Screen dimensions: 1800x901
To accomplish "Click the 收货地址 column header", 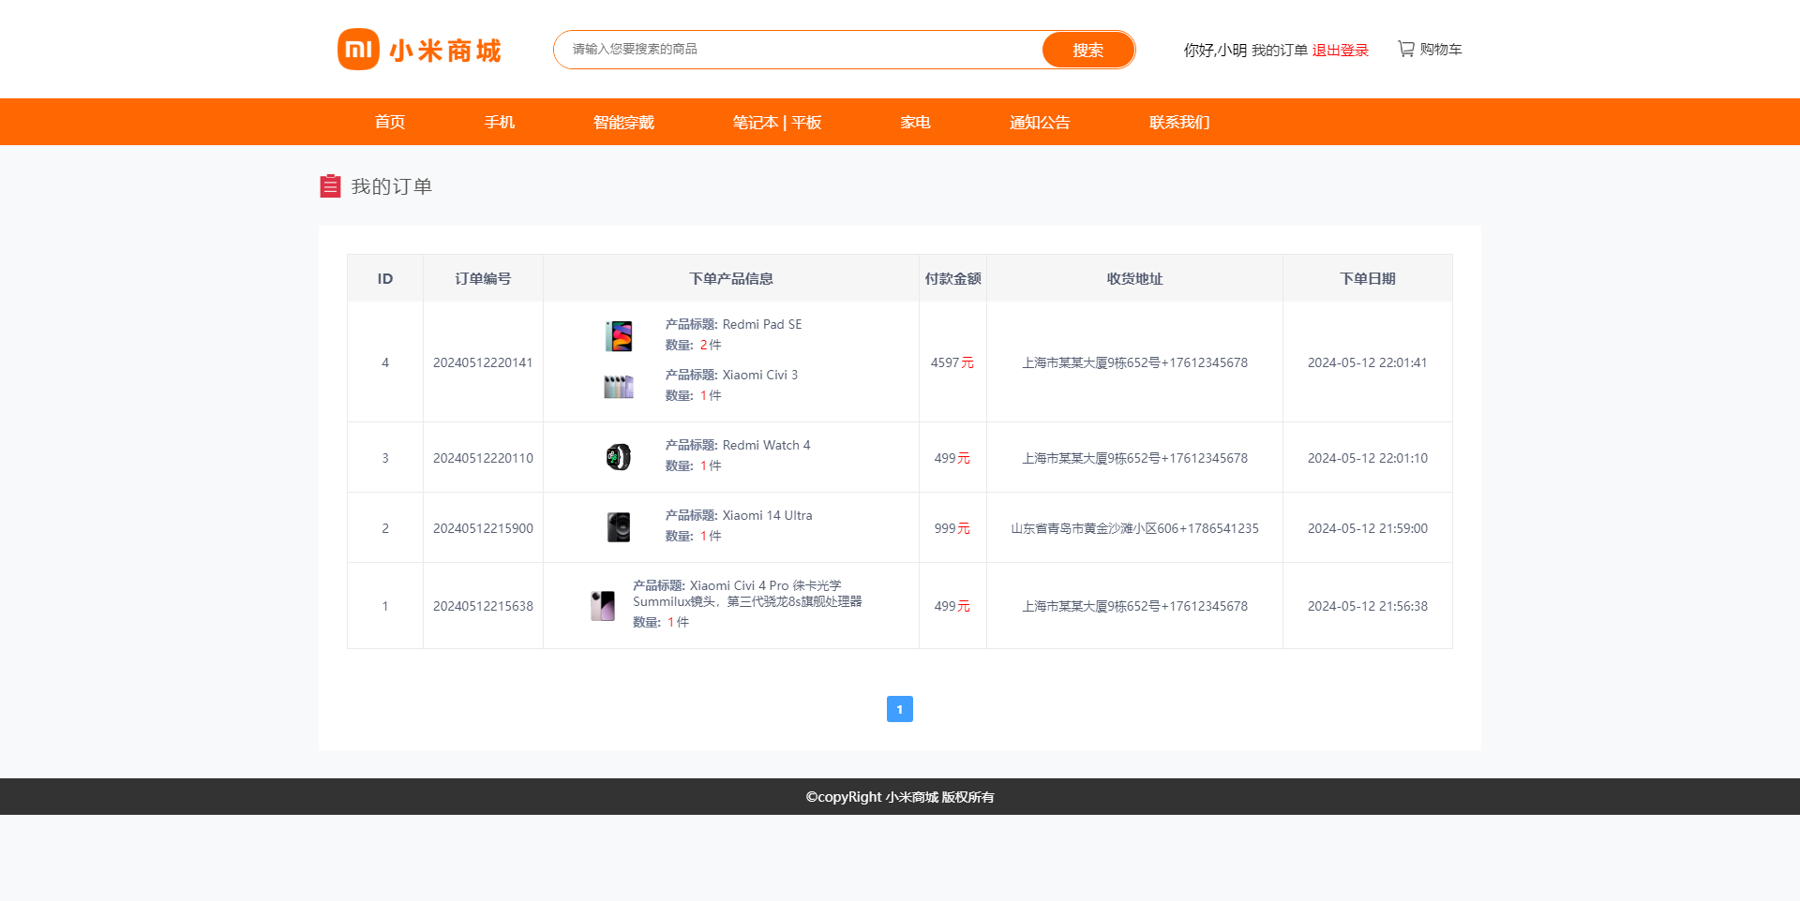I will [1134, 278].
